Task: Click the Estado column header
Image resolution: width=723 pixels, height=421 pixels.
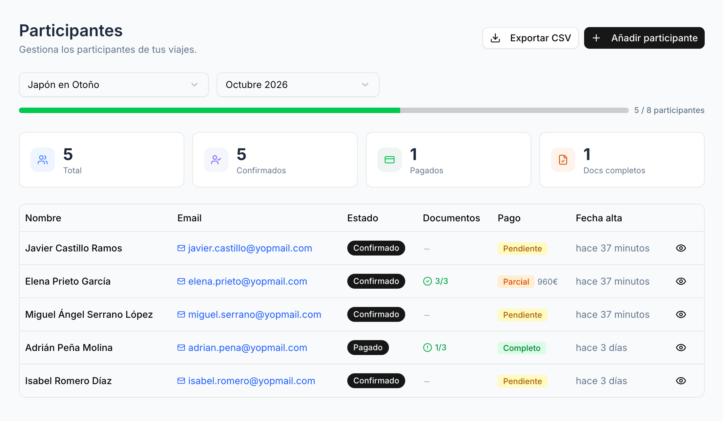Action: (x=363, y=218)
